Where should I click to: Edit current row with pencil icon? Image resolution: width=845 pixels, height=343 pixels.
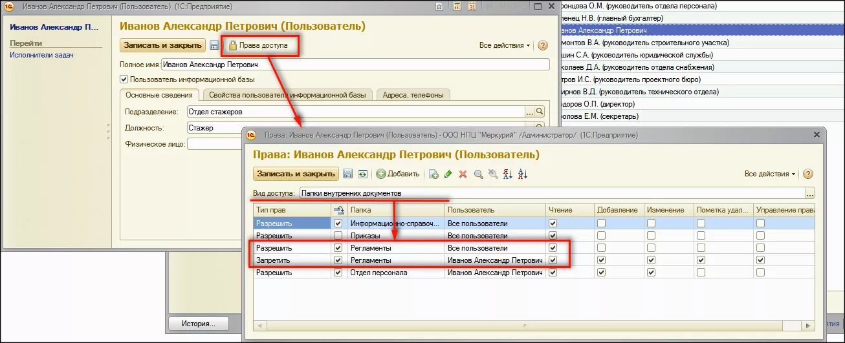point(448,174)
